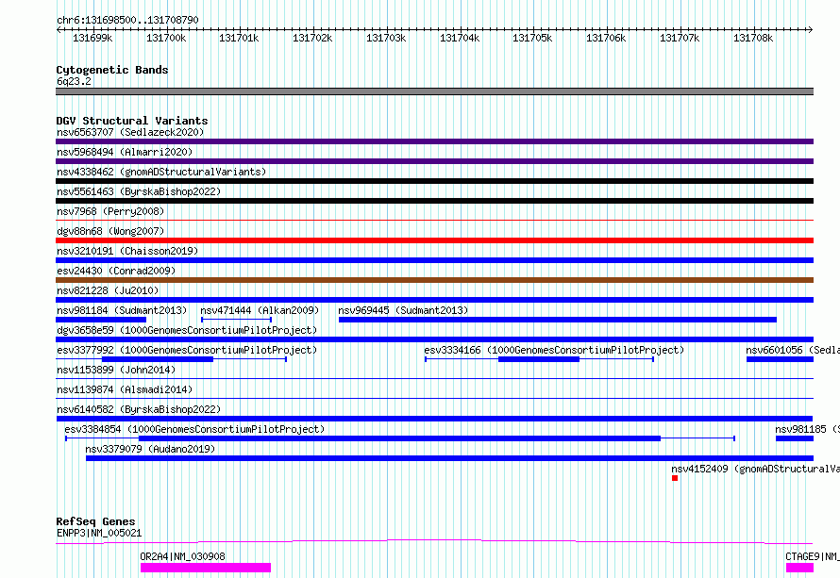840x578 pixels.
Task: Open the ENPP3|NM_005021 gene label
Action: tap(99, 533)
